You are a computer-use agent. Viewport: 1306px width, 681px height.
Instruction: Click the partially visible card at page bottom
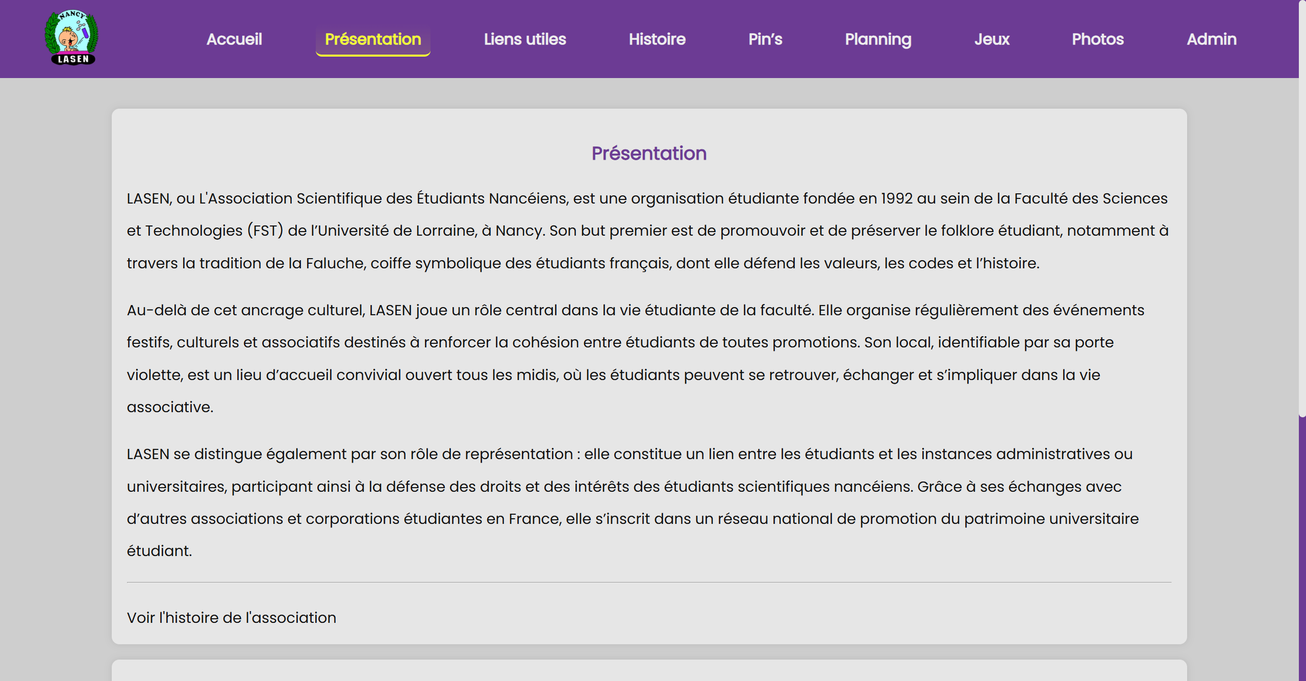(x=649, y=671)
